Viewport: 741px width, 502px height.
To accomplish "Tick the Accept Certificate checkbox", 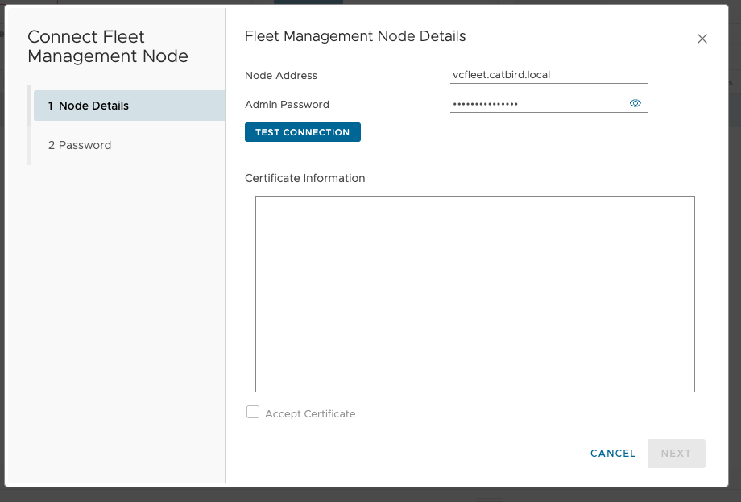I will pos(253,413).
